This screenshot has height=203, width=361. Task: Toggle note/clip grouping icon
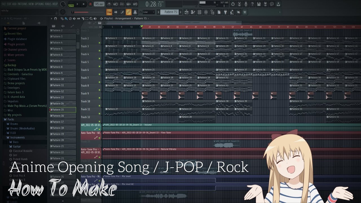click(x=122, y=12)
